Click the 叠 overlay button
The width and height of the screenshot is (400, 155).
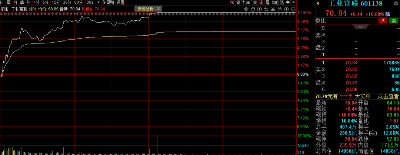point(268,3)
